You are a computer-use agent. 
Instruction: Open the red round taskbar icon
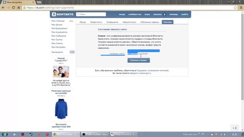[x=47, y=134]
